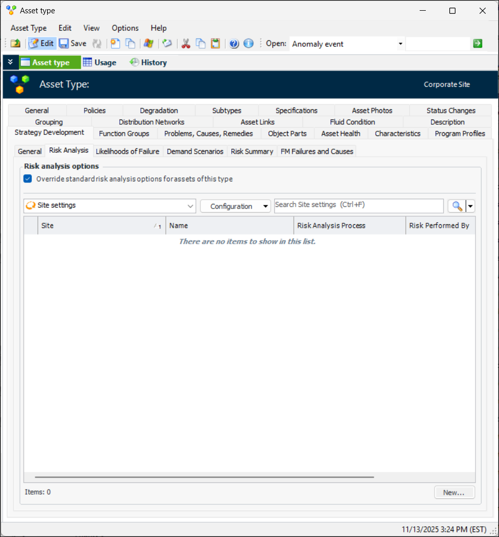Select the Fluid Condition tab
Image resolution: width=499 pixels, height=537 pixels.
(352, 122)
